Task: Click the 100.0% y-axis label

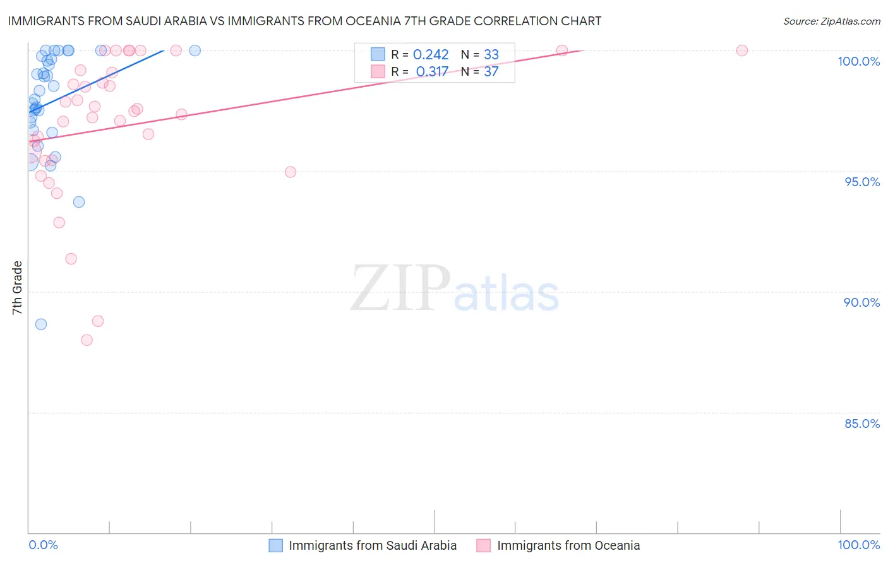Action: (x=859, y=61)
